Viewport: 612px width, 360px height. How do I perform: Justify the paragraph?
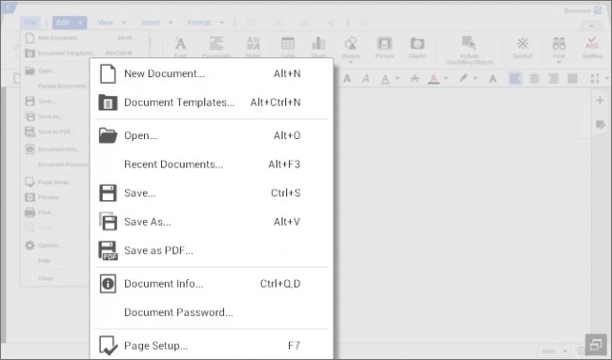(572, 78)
